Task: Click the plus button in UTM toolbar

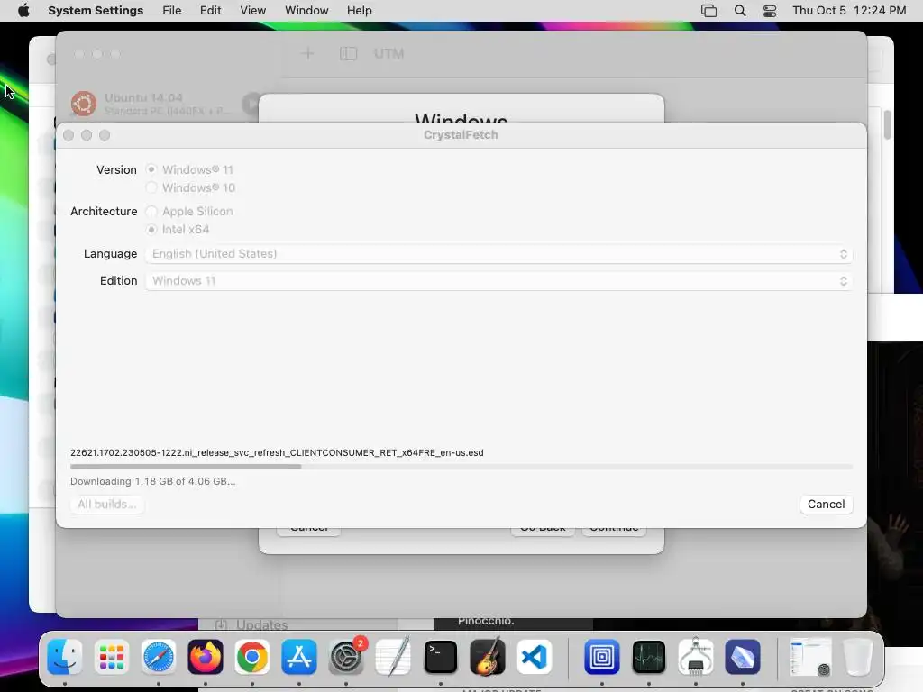Action: (x=307, y=53)
